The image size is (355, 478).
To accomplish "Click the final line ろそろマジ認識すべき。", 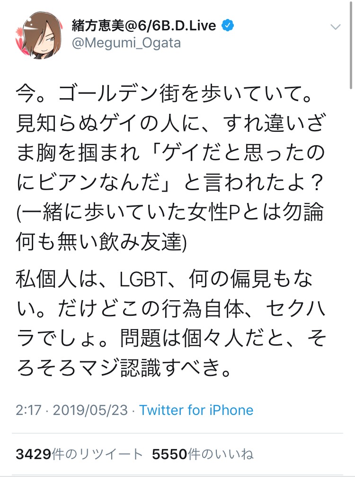I will coord(124,368).
